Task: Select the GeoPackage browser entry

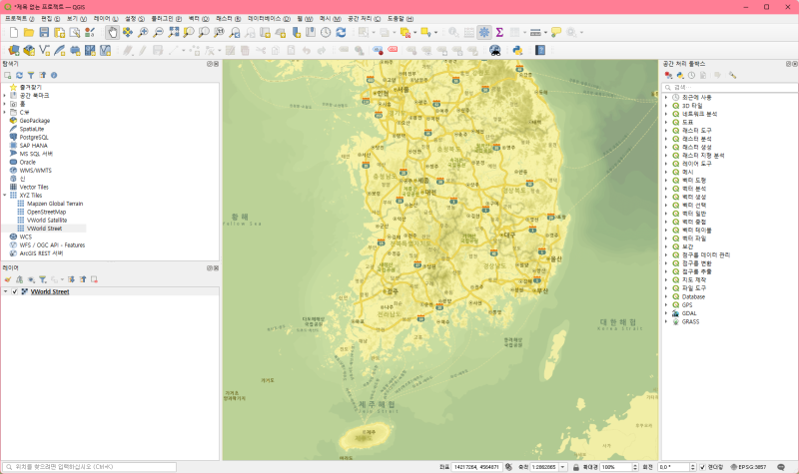Action: 35,121
